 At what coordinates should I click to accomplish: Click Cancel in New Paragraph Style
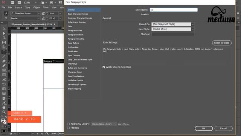coord(223,128)
